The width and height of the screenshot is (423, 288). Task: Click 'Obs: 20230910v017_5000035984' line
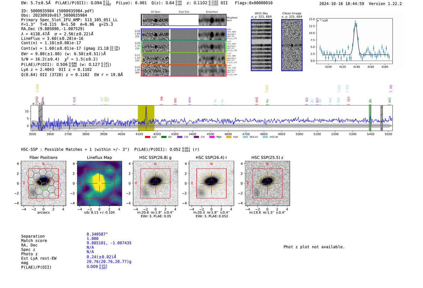[54, 15]
